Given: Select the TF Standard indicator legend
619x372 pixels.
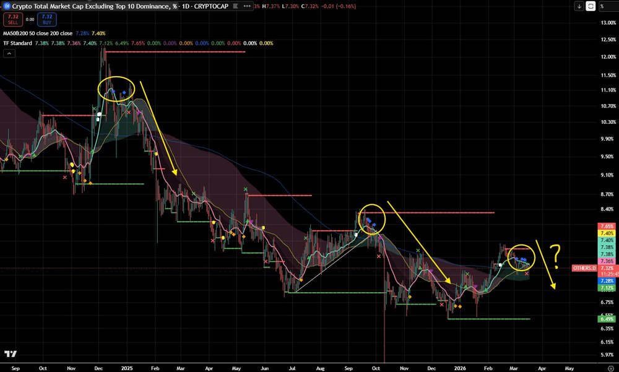Looking at the screenshot, I should pos(17,43).
